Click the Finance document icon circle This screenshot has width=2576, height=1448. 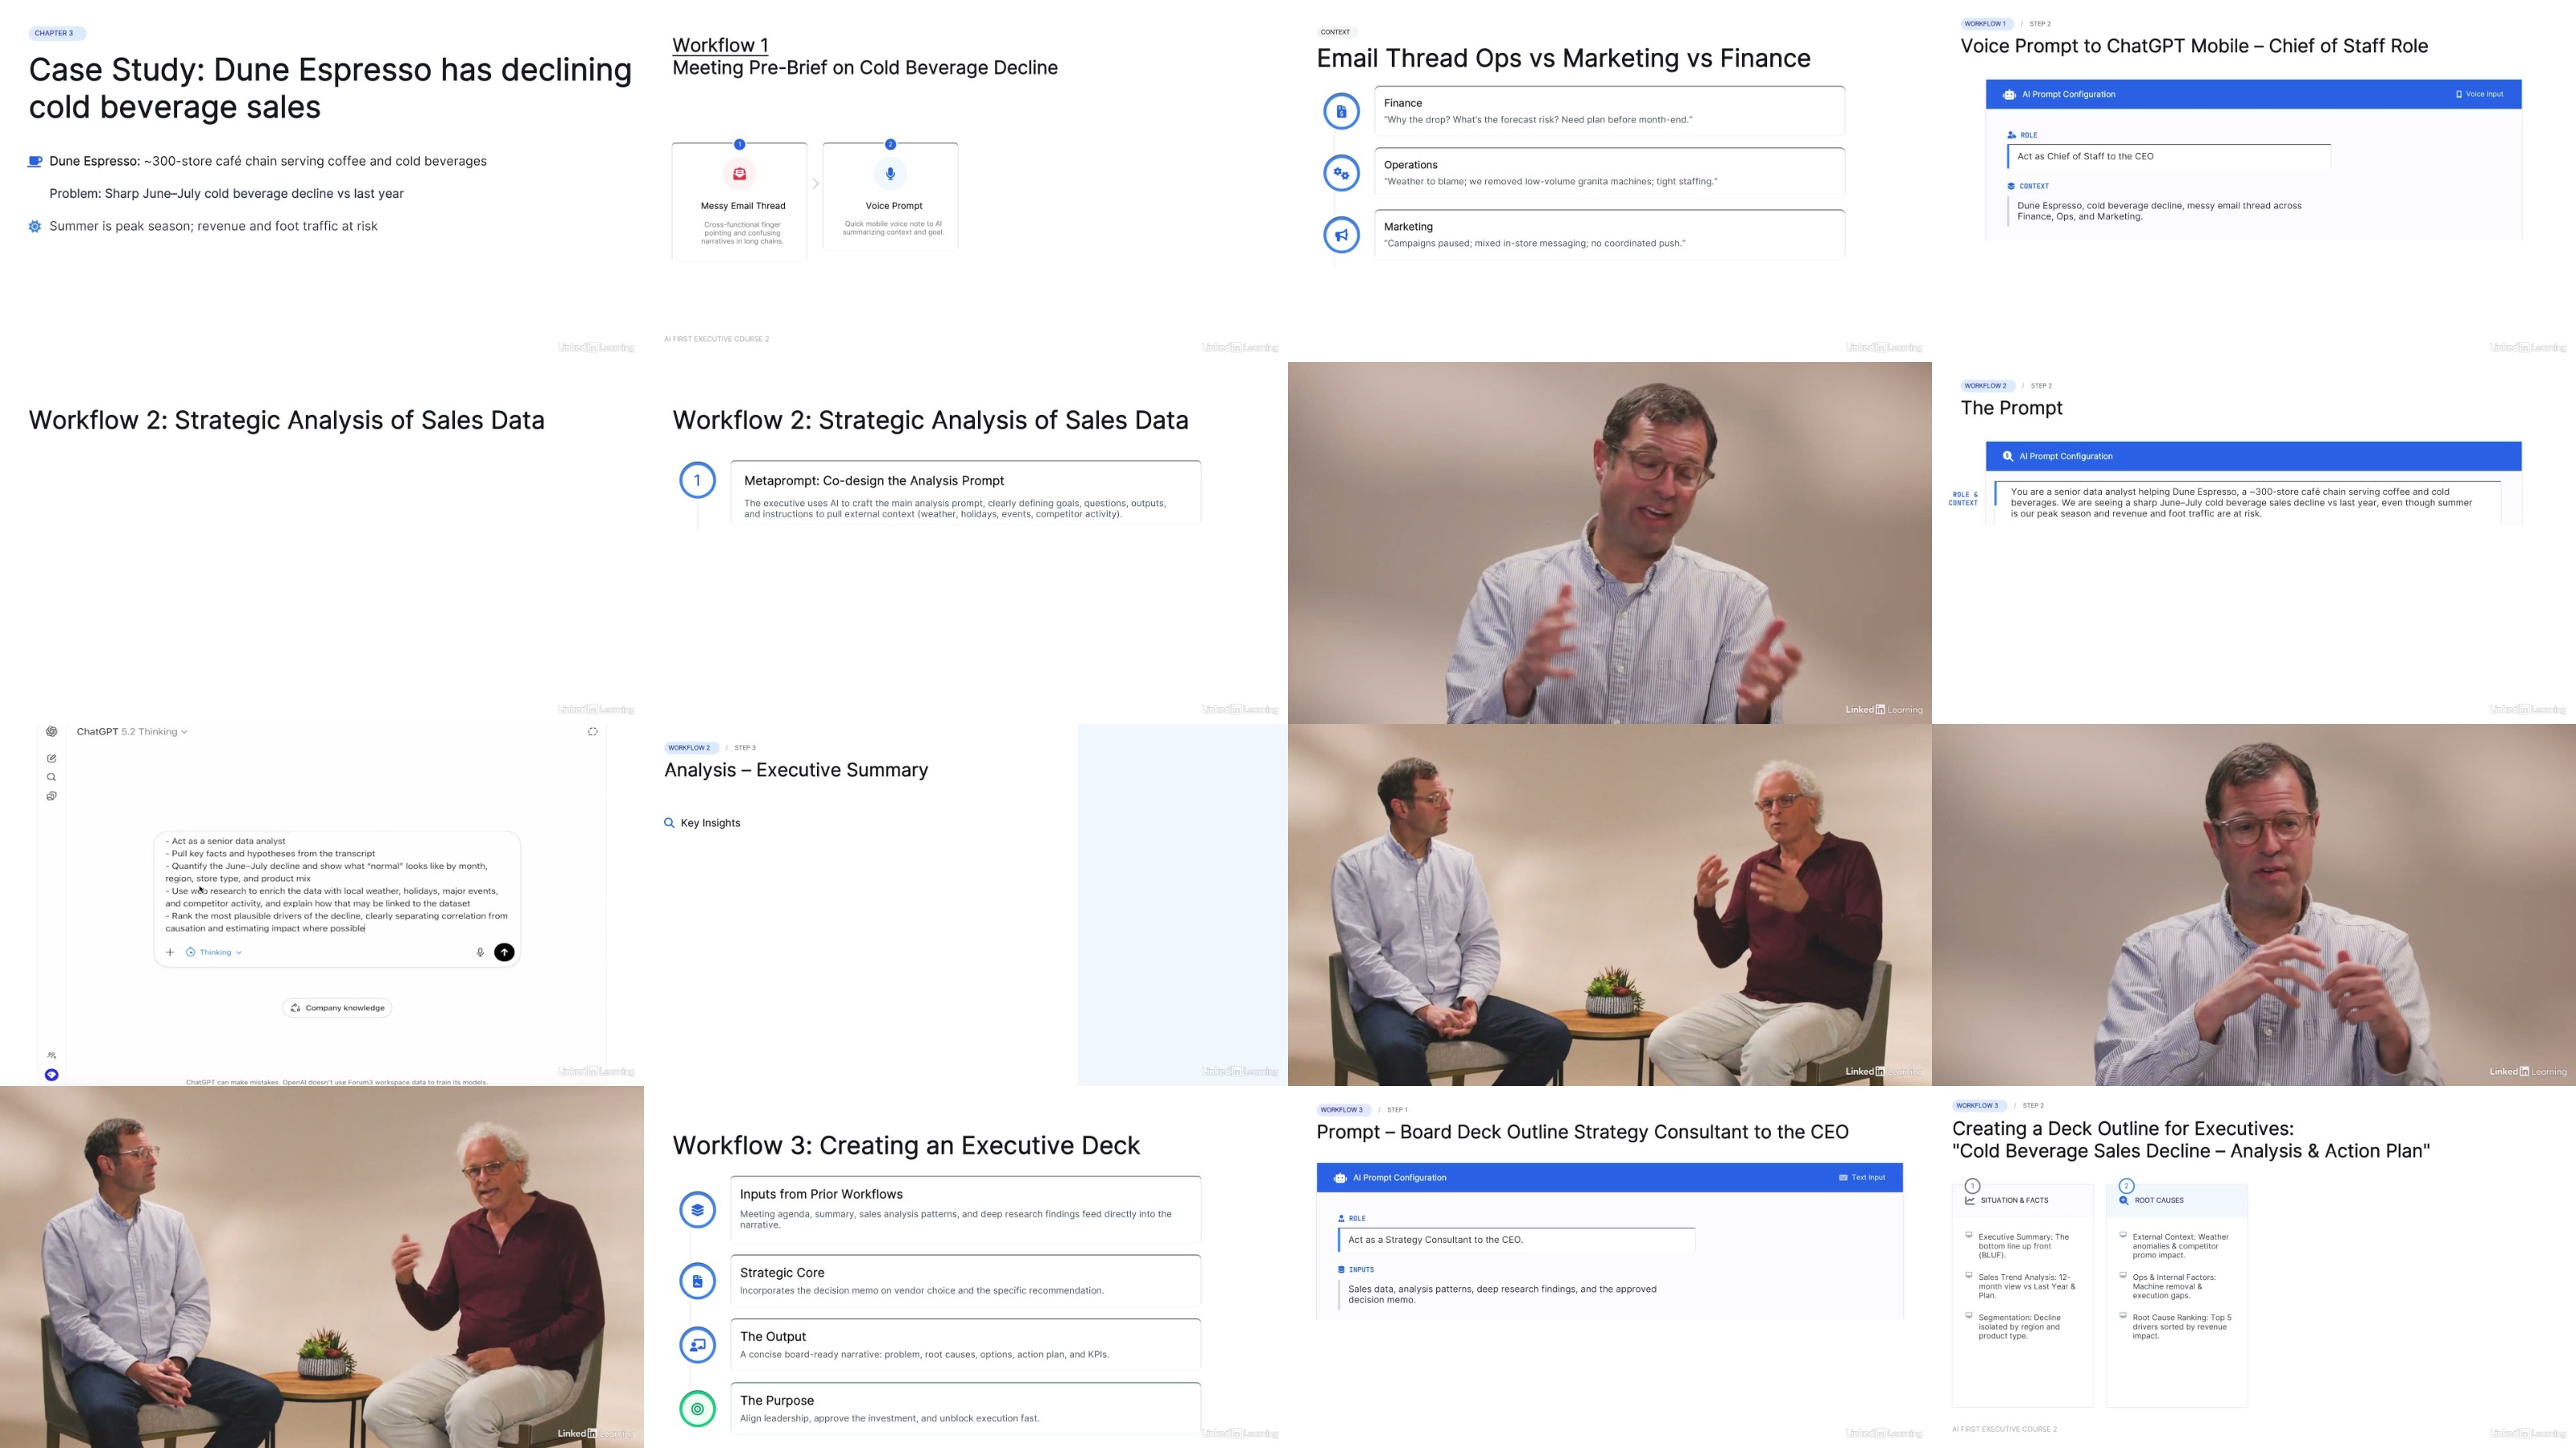(1341, 111)
